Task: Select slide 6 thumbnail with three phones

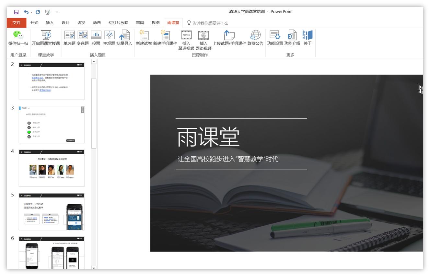Action: 52,253
